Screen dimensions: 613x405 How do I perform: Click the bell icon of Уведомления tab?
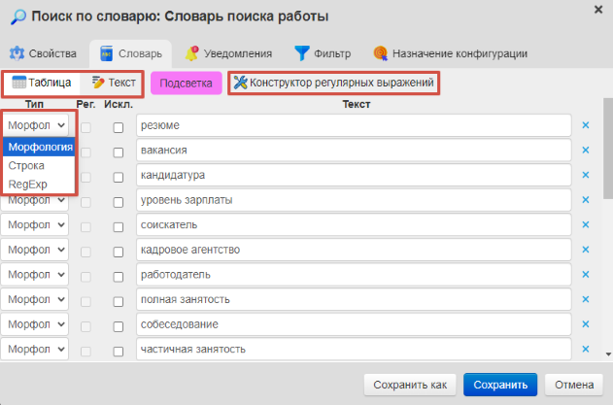(x=191, y=53)
